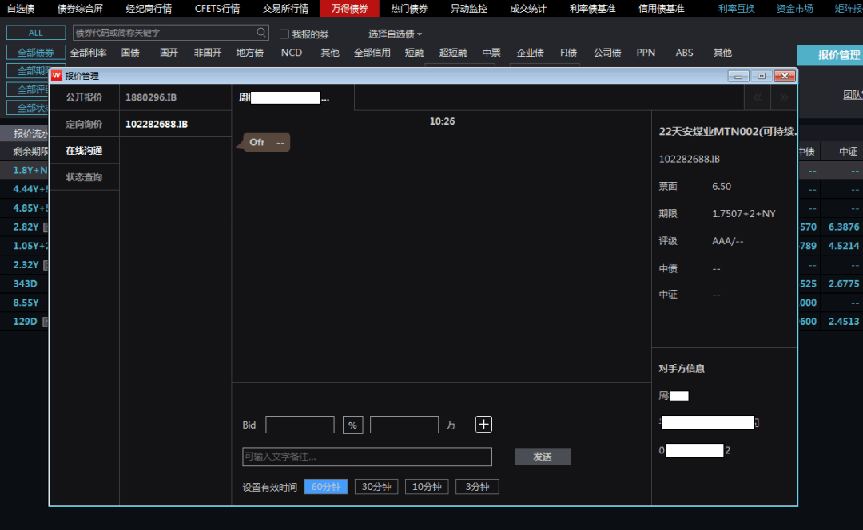Filter by 企业债 category

pyautogui.click(x=530, y=53)
